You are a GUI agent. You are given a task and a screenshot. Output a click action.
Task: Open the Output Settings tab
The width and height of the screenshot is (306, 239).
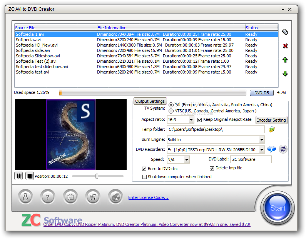[150, 101]
